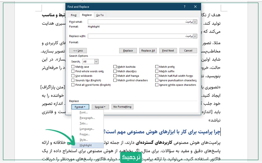This screenshot has height=163, width=262.
Task: Enable the Match case checkbox
Action: coord(73,67)
